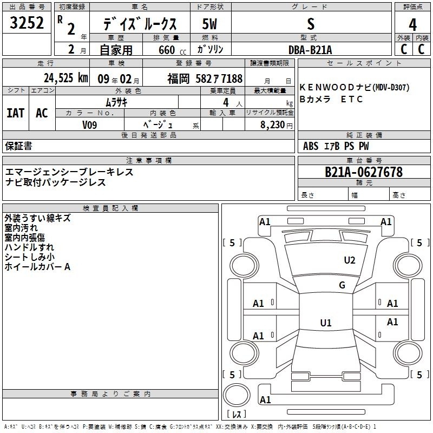Image resolution: width=433 pixels, height=433 pixels.
Task: Click inspector note シートしみ小
Action: [30, 257]
